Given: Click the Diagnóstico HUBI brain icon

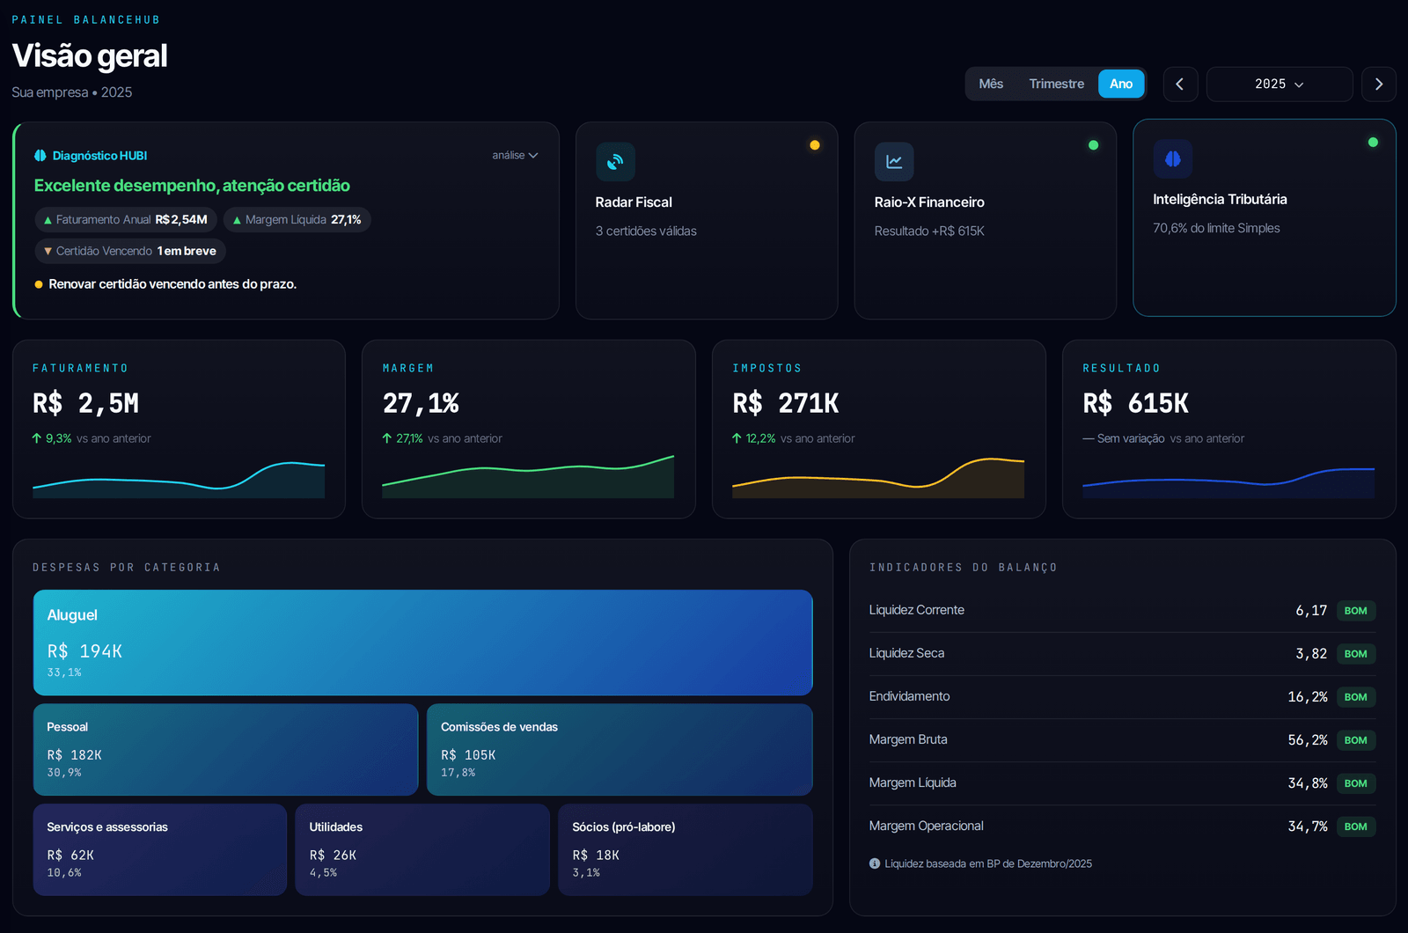Looking at the screenshot, I should tap(40, 156).
